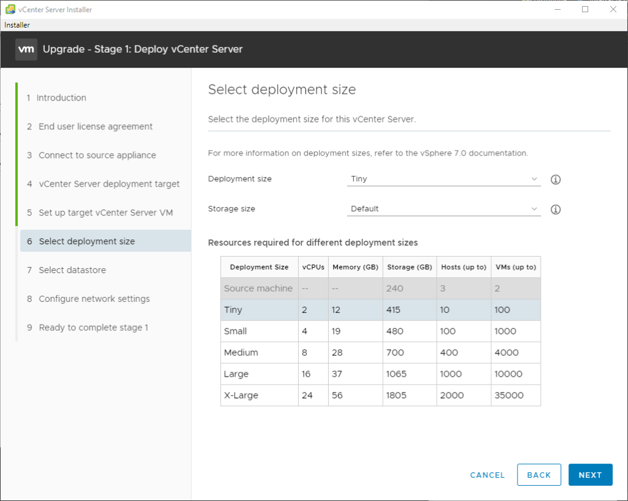The width and height of the screenshot is (628, 501).
Task: Click the storage value 1805 for X-Large
Action: click(396, 396)
